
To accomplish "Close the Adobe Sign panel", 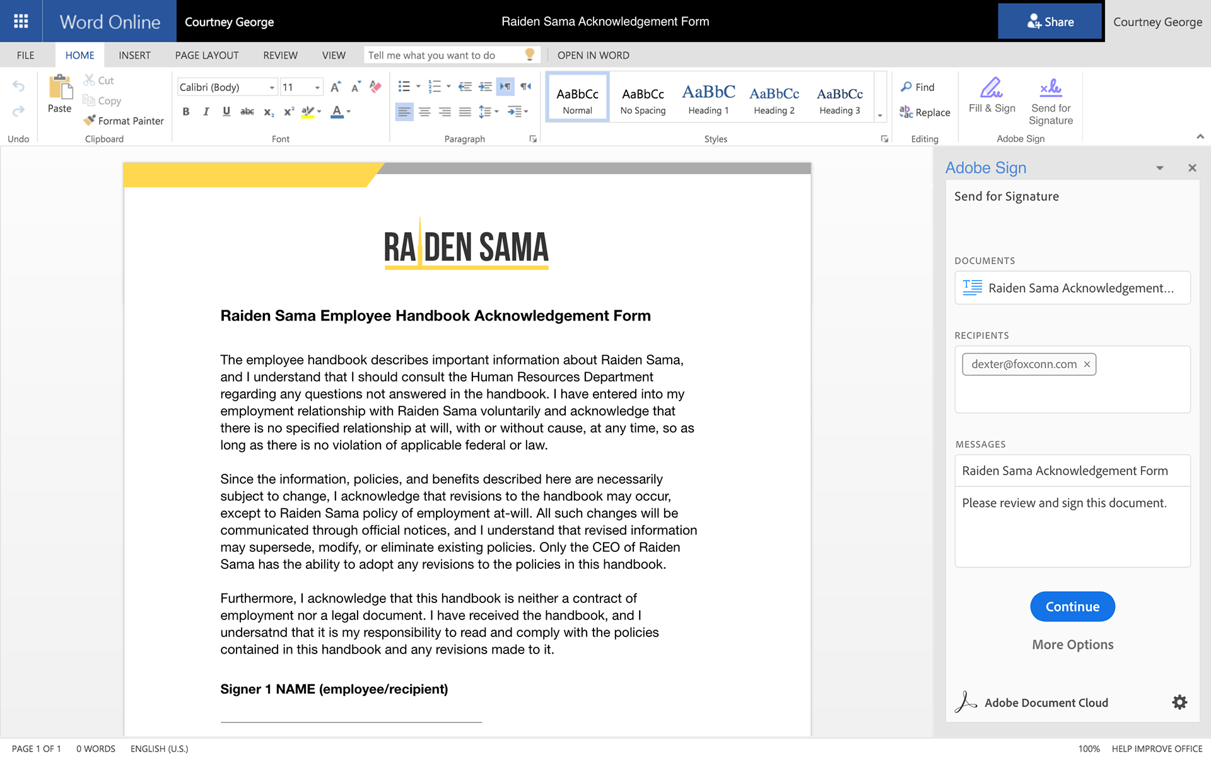I will click(1192, 168).
